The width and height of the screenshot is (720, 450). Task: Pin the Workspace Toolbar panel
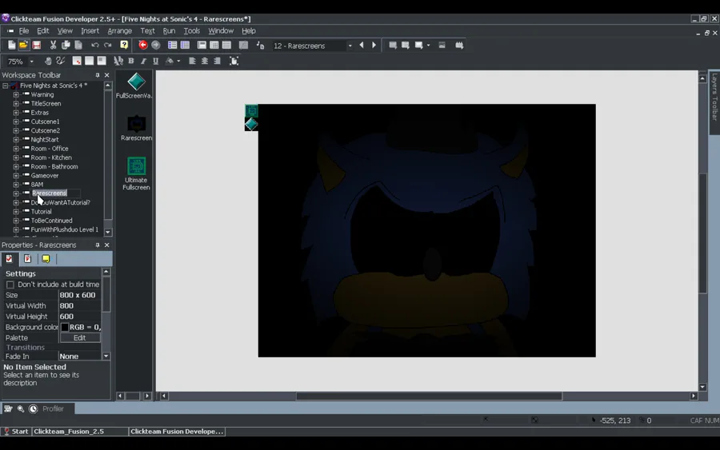(98, 75)
